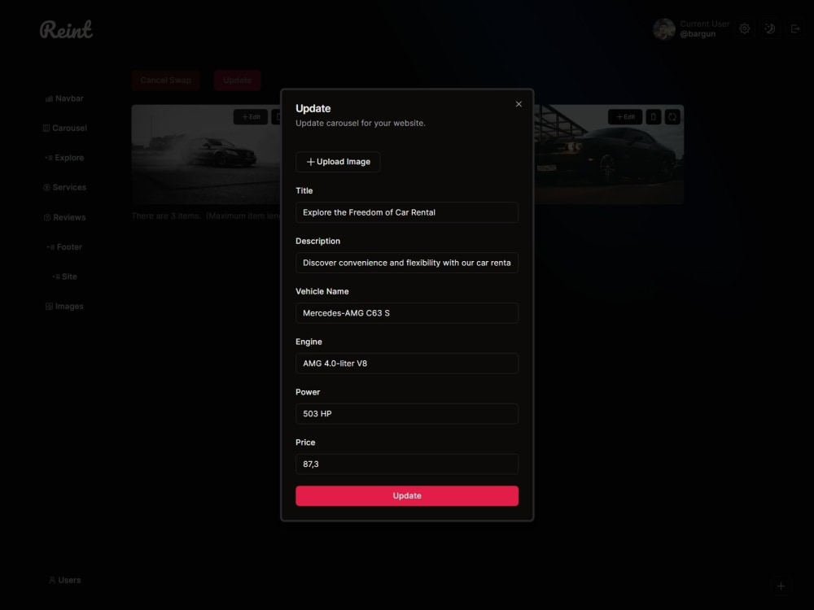
Task: Open the Navbar sidebar section
Action: [64, 98]
